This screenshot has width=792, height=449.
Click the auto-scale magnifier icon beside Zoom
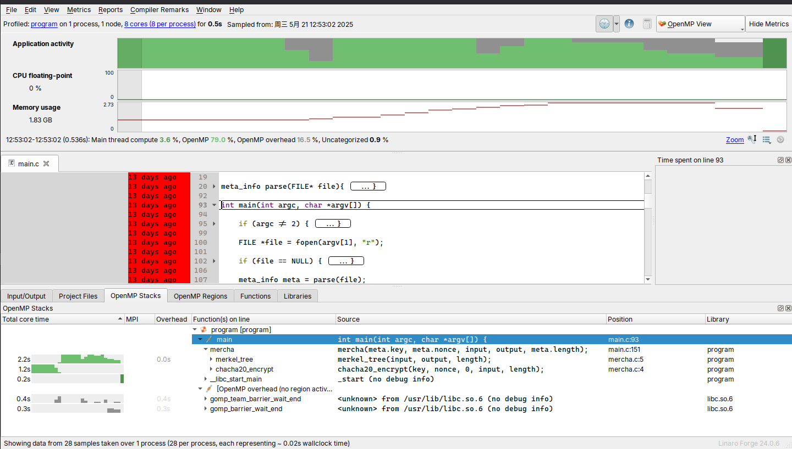(752, 139)
